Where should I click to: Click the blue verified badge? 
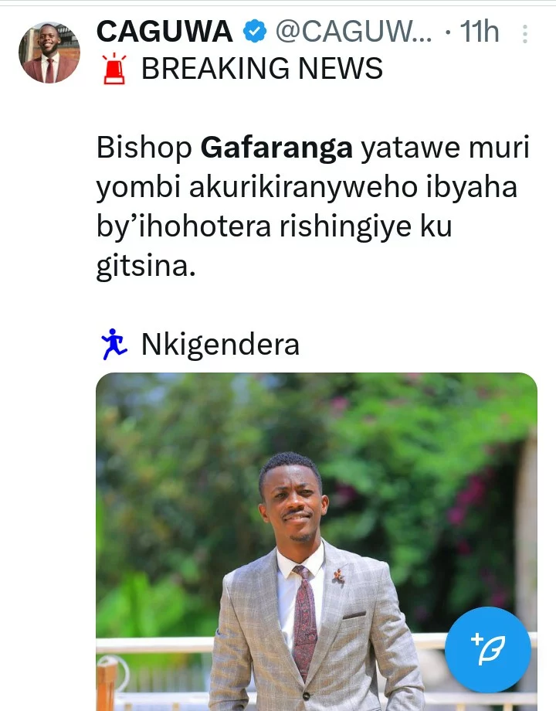(x=254, y=31)
